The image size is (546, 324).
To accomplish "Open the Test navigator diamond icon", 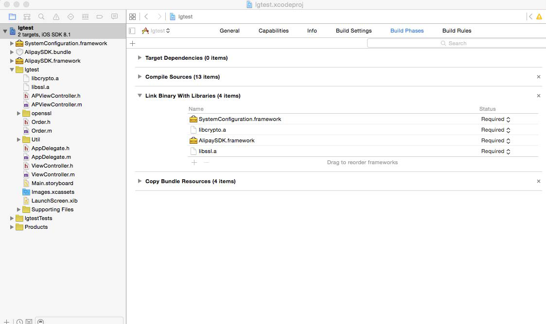I will (x=70, y=17).
